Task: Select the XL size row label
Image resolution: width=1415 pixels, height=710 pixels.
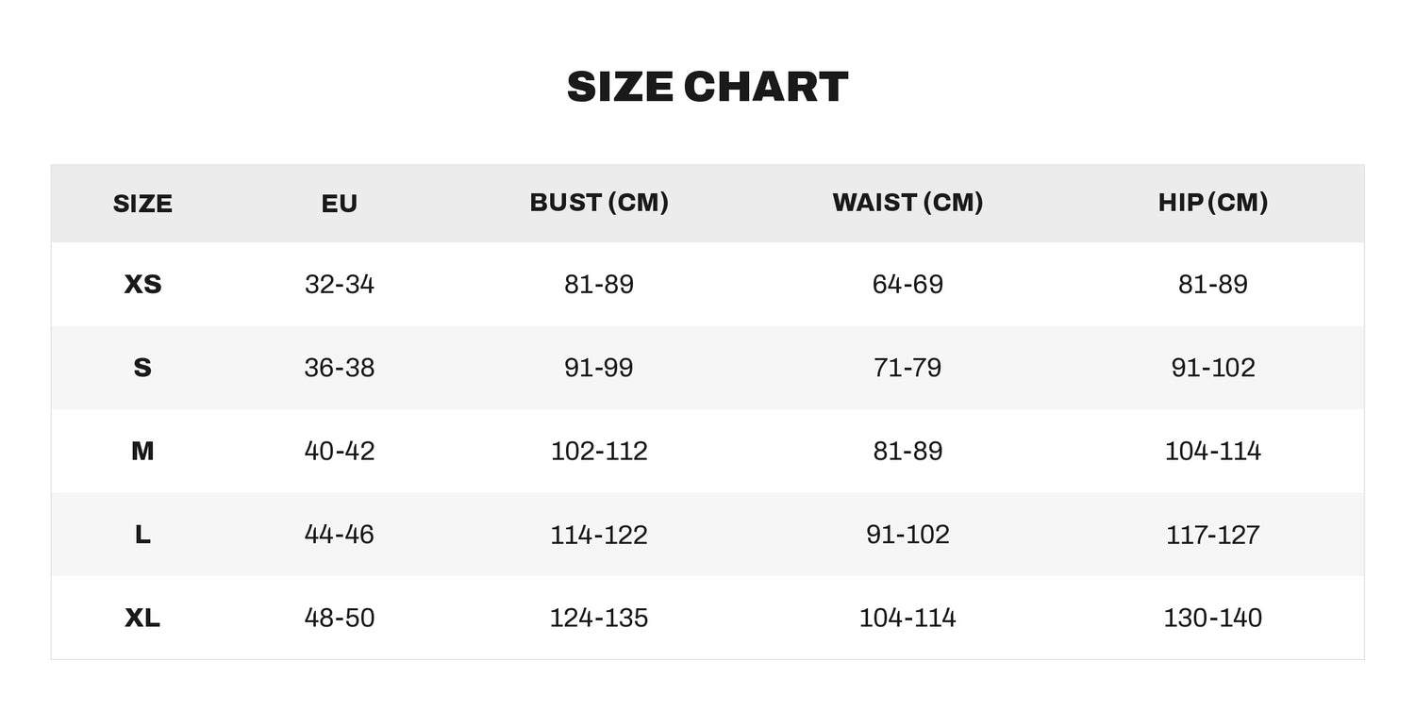Action: coord(142,618)
